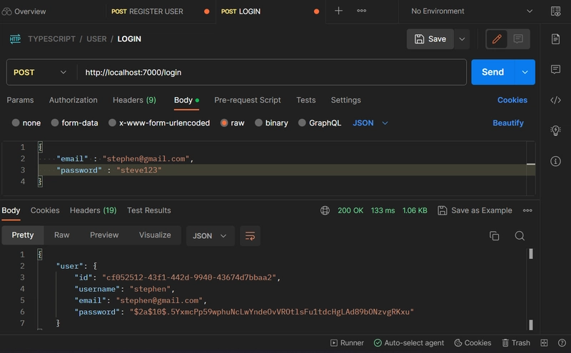Copy response body icon

tap(494, 236)
